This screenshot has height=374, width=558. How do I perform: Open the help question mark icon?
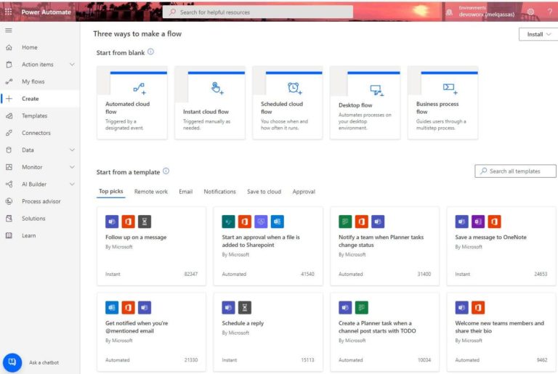pyautogui.click(x=549, y=12)
